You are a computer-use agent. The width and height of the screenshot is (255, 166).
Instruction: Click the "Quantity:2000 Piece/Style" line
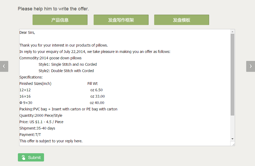click(41, 115)
